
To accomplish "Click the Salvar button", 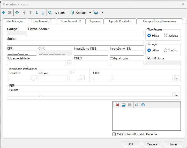I will [173, 144].
